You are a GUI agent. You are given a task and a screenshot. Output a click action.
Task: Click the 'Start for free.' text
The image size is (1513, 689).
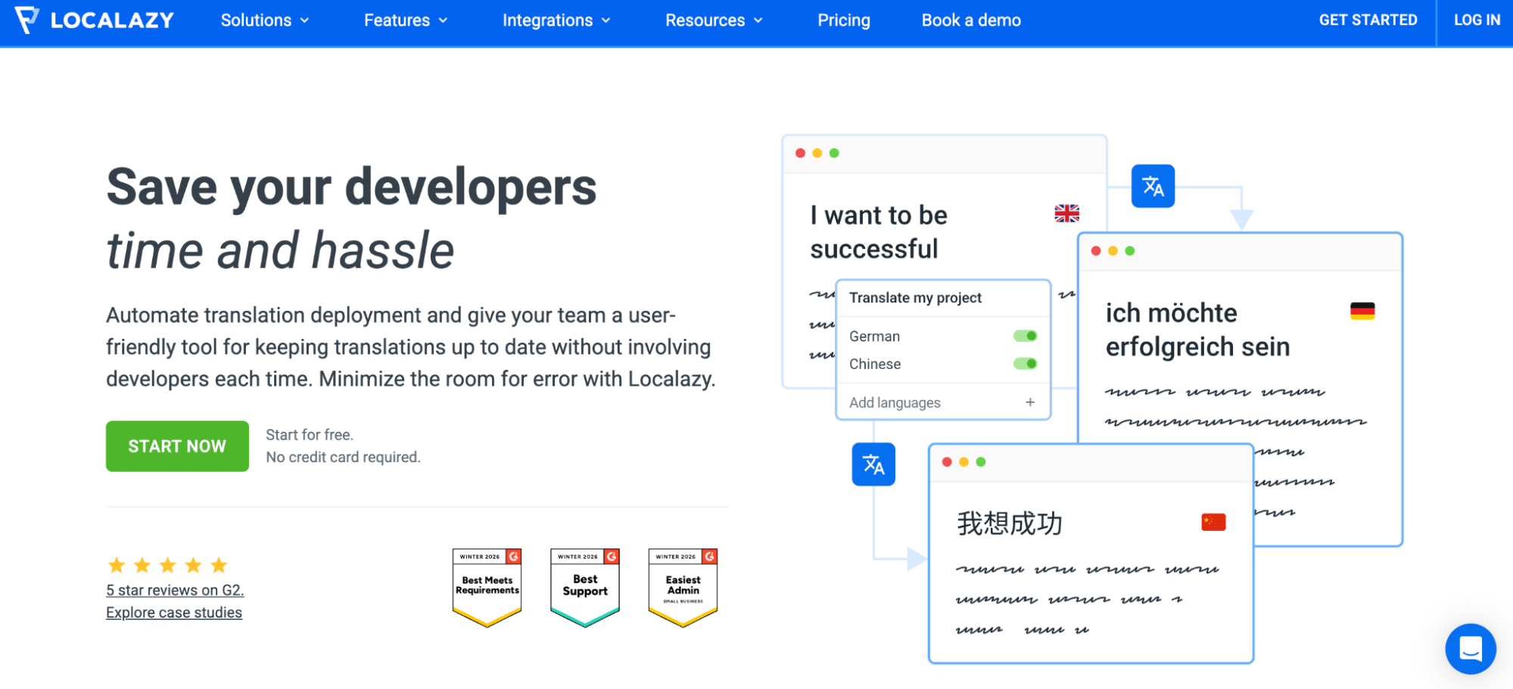[x=310, y=435]
